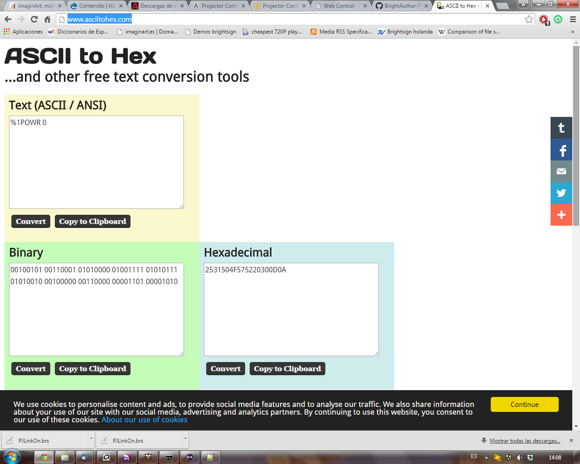Open the Notepad++ taskbar icon
The image size is (580, 464).
point(211,457)
